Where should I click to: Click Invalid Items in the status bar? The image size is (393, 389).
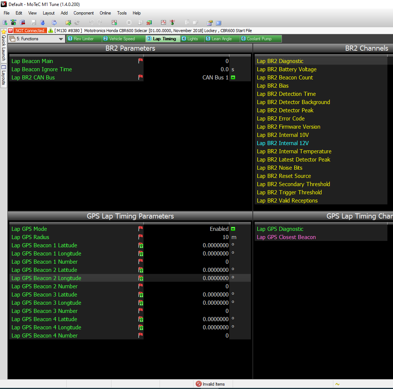(x=213, y=384)
